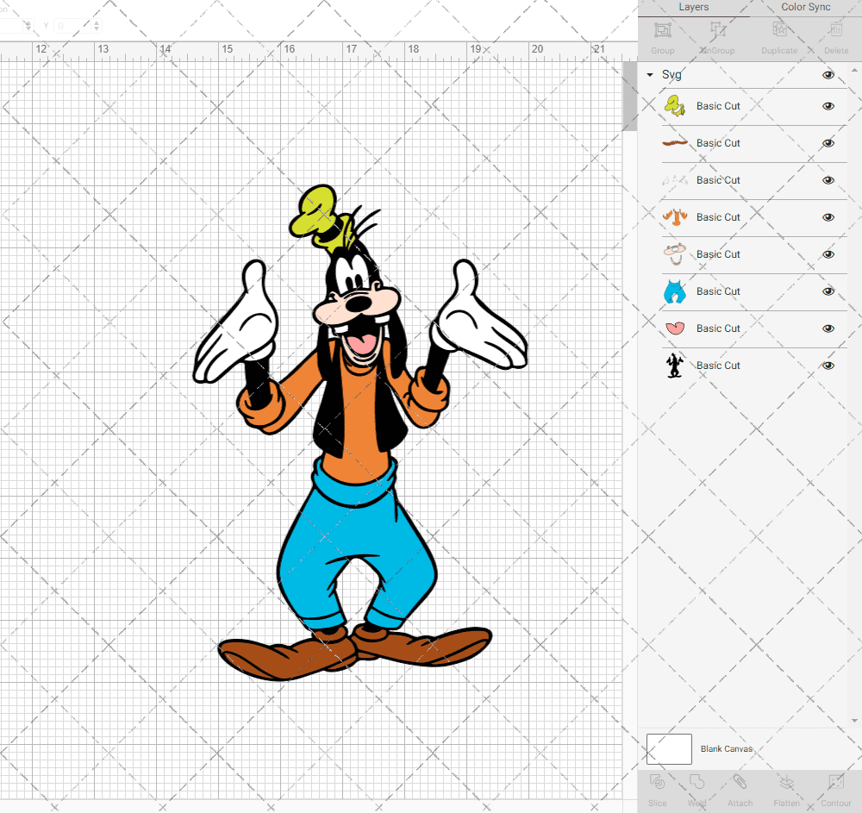862x813 pixels.
Task: Click the Delete trash icon
Action: point(835,29)
